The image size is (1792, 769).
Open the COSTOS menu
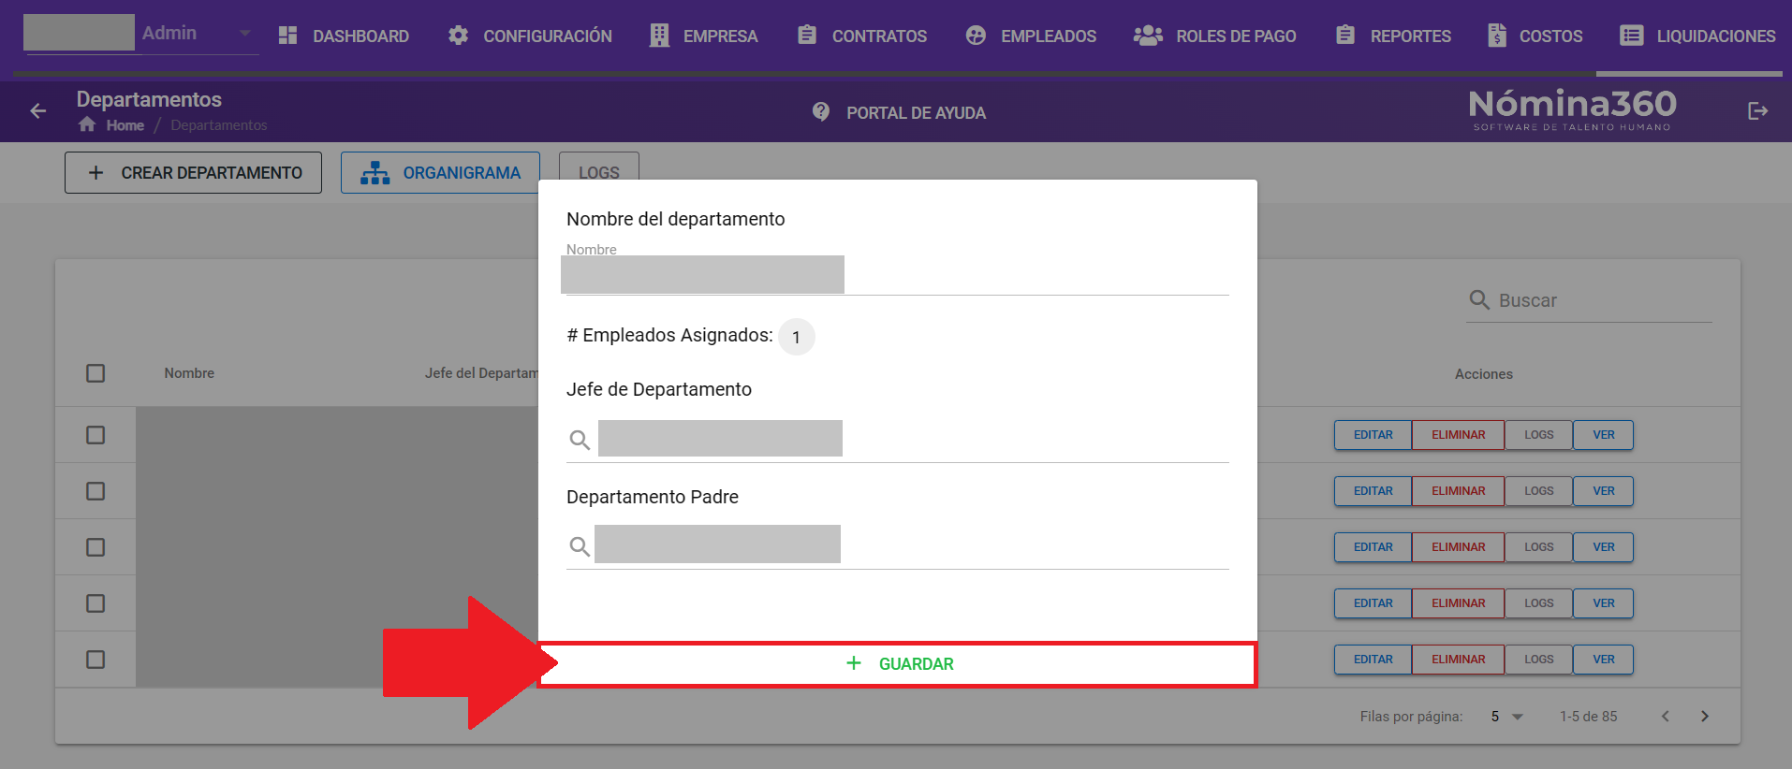(1535, 36)
